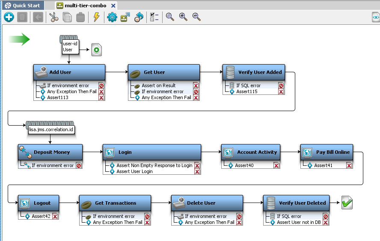Toggle red X beside Assert113
Viewport: 380px width, 241px height.
point(101,98)
